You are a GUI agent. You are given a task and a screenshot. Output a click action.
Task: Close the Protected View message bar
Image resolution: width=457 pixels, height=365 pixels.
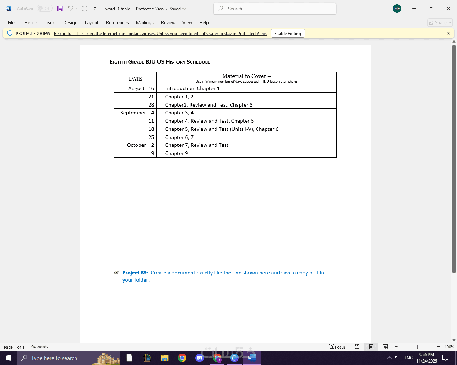point(448,33)
